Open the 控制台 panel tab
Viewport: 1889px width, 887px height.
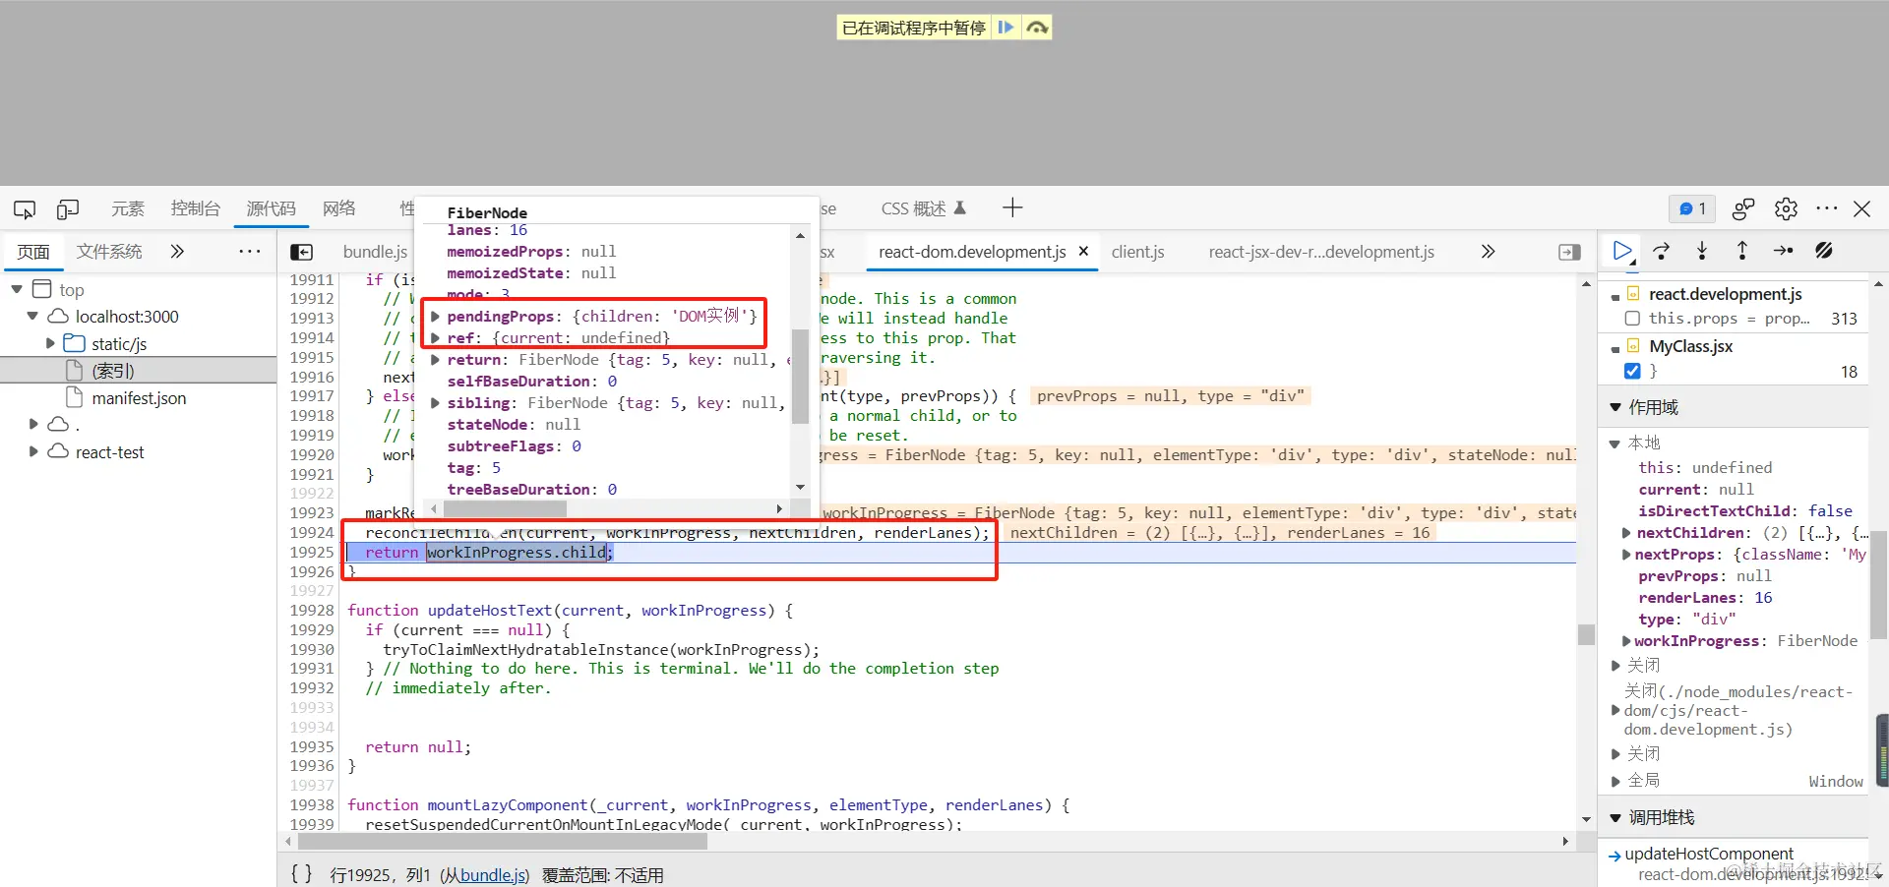(x=196, y=208)
